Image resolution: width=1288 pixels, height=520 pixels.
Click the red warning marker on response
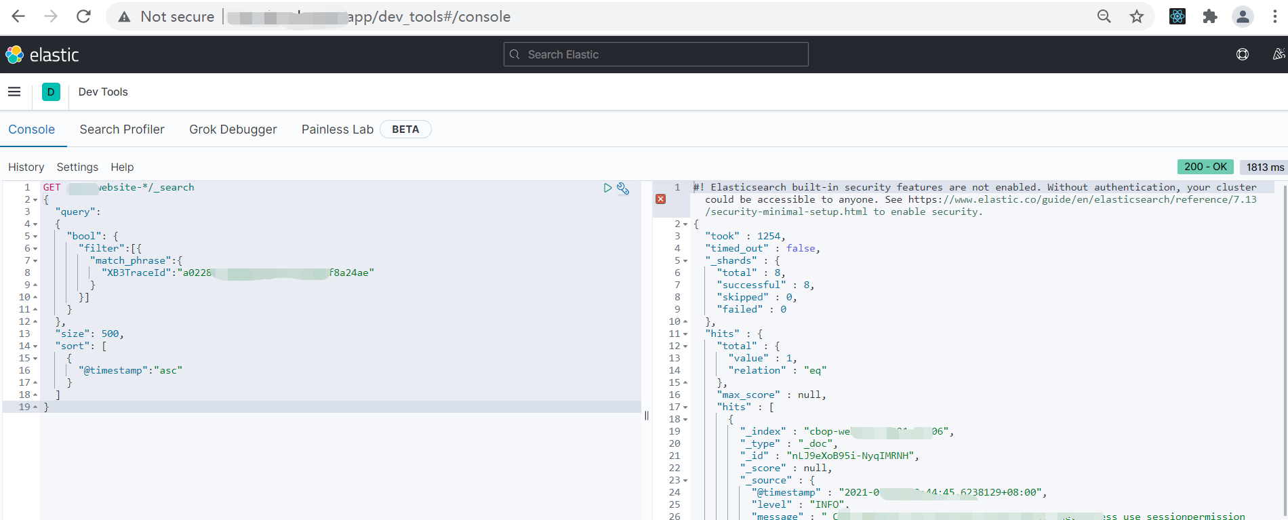tap(661, 199)
